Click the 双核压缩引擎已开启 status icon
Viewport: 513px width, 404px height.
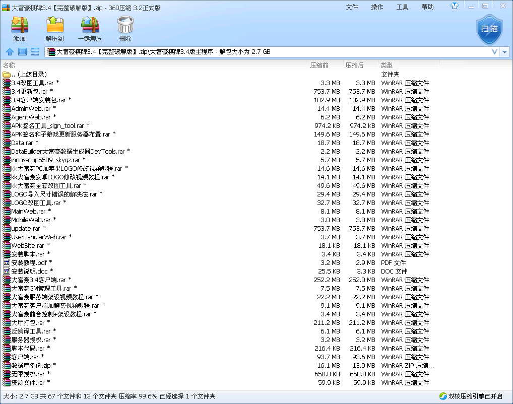point(443,396)
